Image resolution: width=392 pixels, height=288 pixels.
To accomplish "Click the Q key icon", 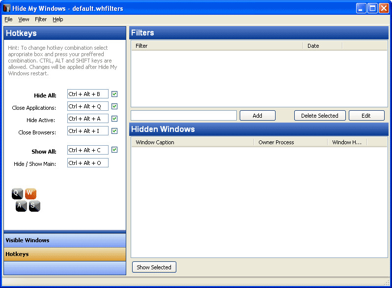I will (17, 193).
